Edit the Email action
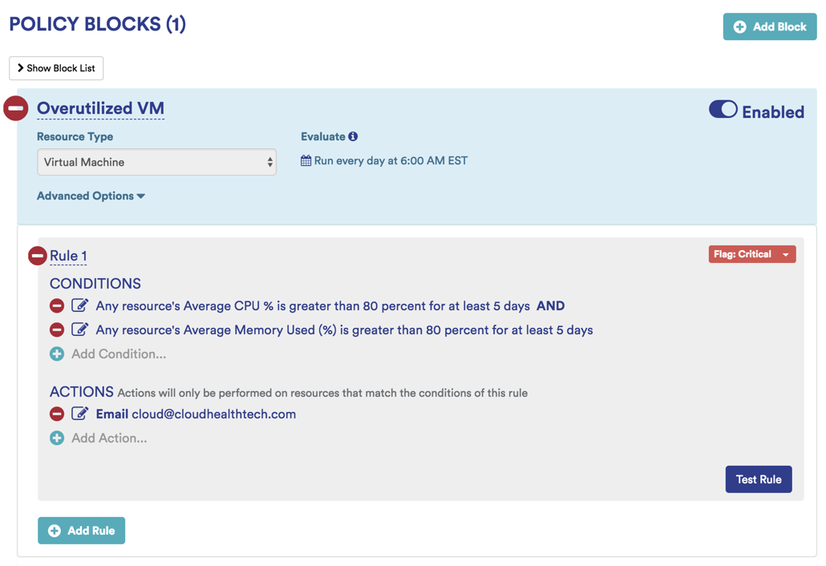The width and height of the screenshot is (826, 566). pos(79,414)
